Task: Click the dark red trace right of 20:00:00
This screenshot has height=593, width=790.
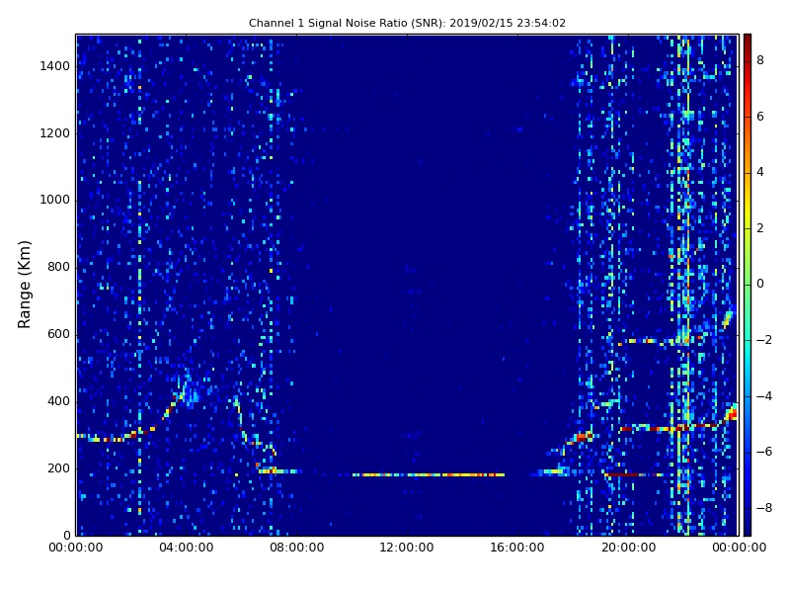Action: tap(625, 474)
